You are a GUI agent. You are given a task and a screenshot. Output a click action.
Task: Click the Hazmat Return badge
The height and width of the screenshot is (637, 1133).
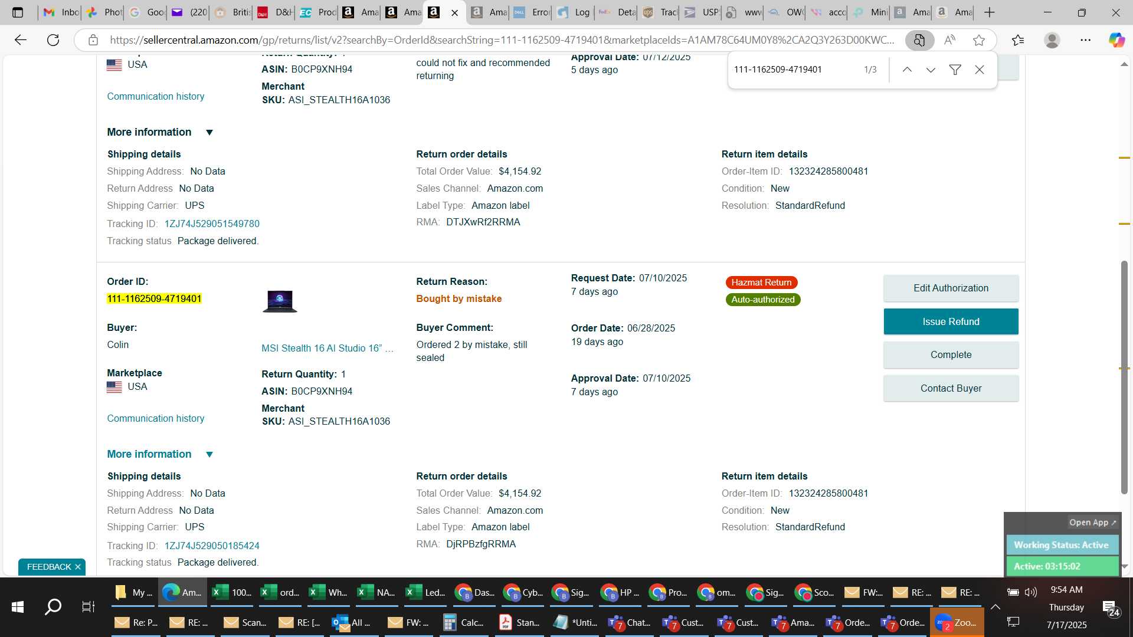point(761,283)
